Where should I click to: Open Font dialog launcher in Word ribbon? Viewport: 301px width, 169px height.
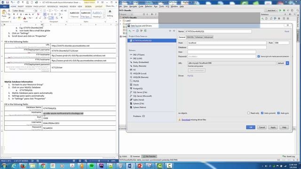[41, 22]
